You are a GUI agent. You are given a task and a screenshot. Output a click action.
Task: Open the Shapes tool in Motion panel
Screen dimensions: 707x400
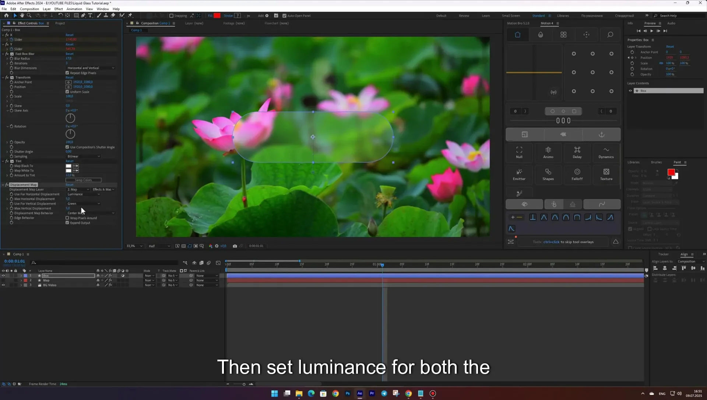[x=548, y=174]
